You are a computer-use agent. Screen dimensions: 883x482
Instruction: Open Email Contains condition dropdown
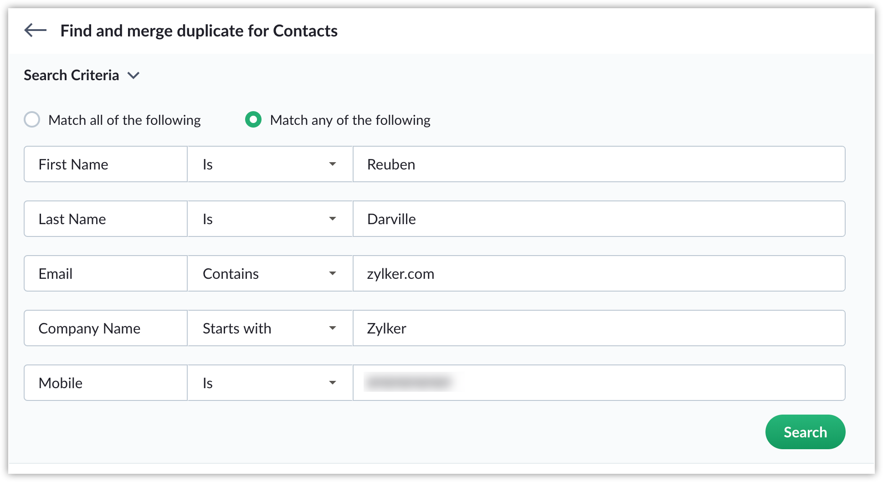[x=270, y=274]
